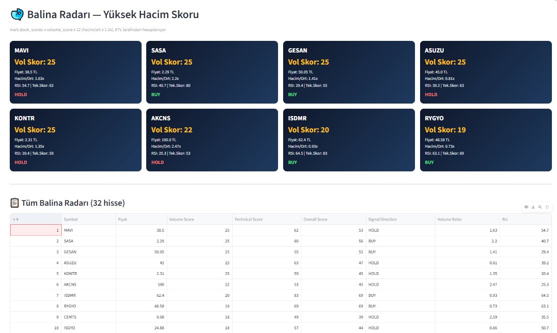Click BUY signal on the SASA card

(155, 94)
